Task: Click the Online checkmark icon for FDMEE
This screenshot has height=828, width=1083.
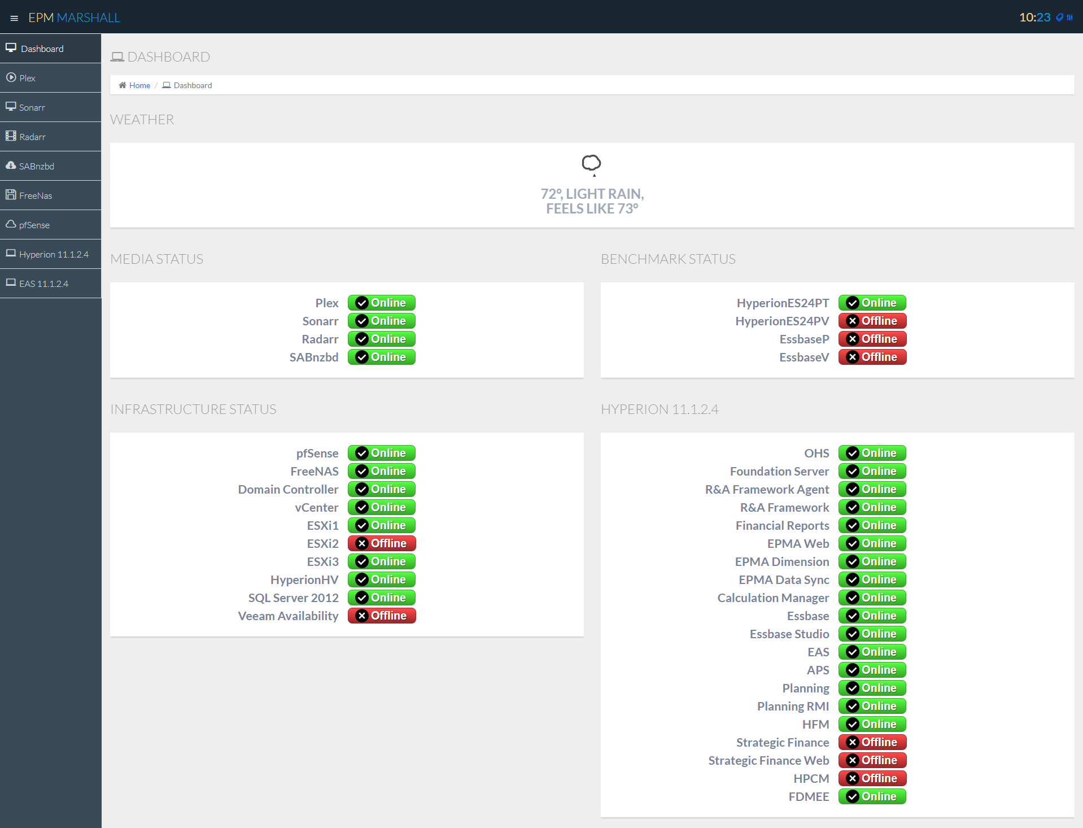Action: tap(853, 796)
